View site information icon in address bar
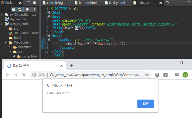The width and height of the screenshot is (192, 118). 34,75
